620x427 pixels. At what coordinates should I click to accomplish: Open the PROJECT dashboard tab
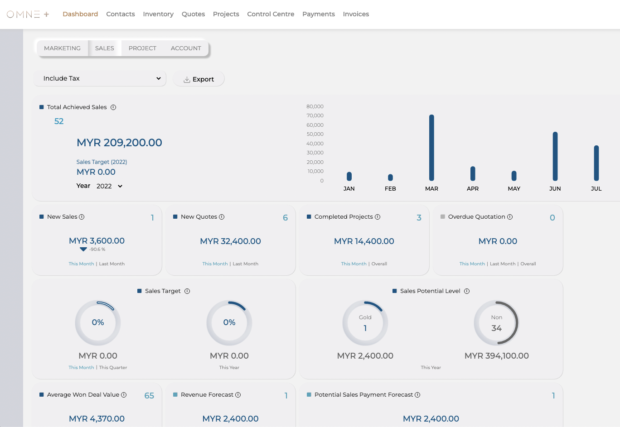(142, 48)
